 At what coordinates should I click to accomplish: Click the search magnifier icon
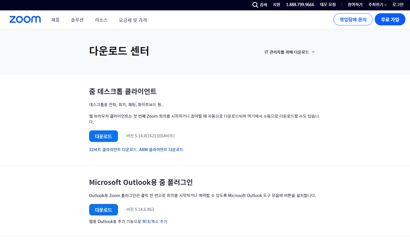(x=255, y=5)
